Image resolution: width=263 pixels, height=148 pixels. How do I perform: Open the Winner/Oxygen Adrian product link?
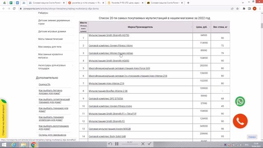[x=111, y=53]
